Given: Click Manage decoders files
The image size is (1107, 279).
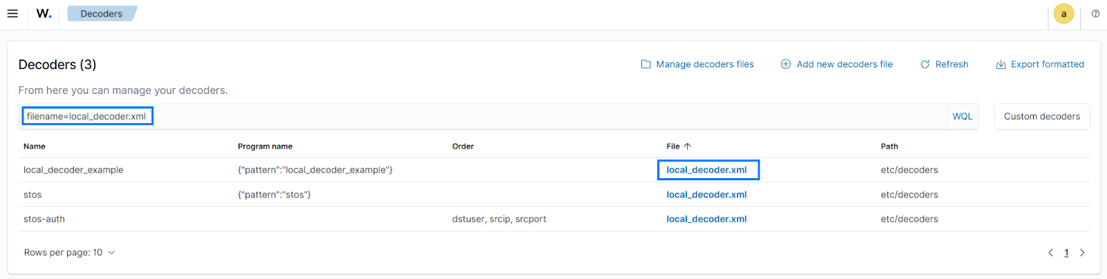Looking at the screenshot, I should (x=697, y=64).
